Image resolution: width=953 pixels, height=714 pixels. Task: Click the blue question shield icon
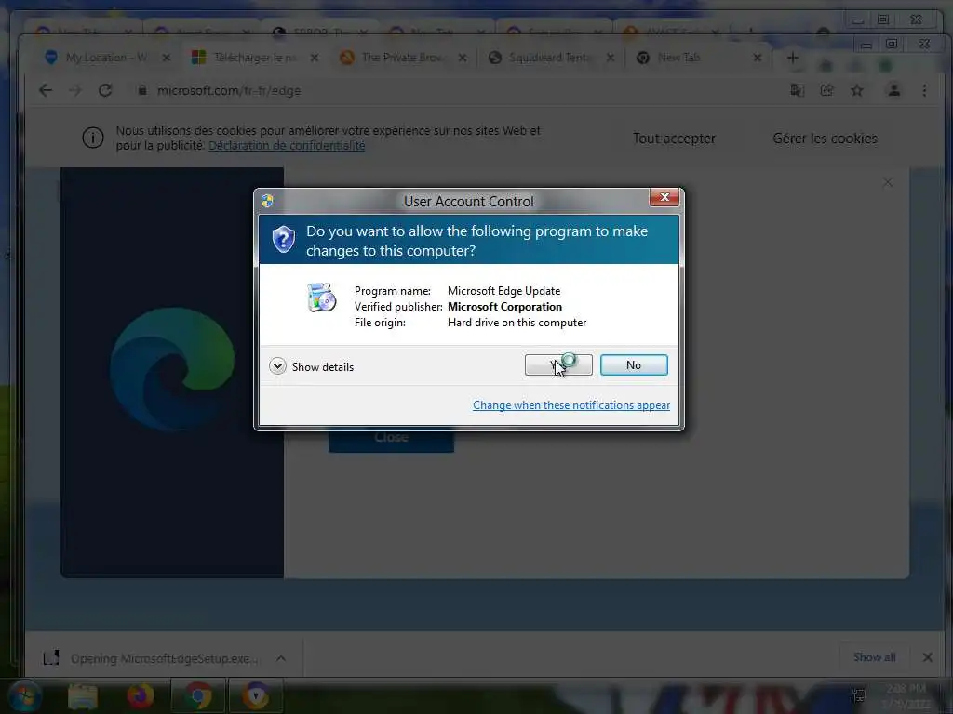283,240
